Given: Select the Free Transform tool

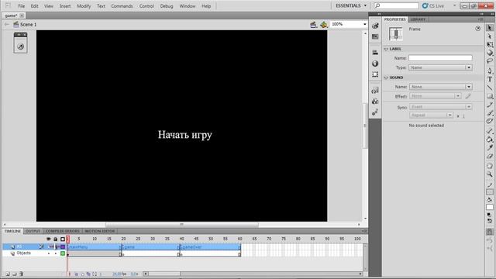Looking at the screenshot, I should coord(489,45).
